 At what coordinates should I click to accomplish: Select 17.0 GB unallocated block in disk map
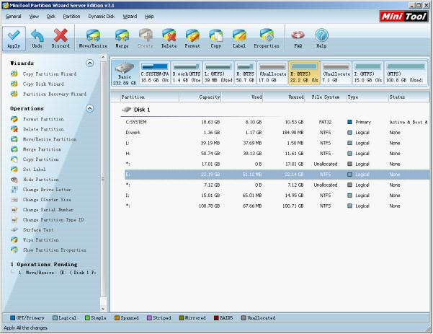pyautogui.click(x=272, y=74)
